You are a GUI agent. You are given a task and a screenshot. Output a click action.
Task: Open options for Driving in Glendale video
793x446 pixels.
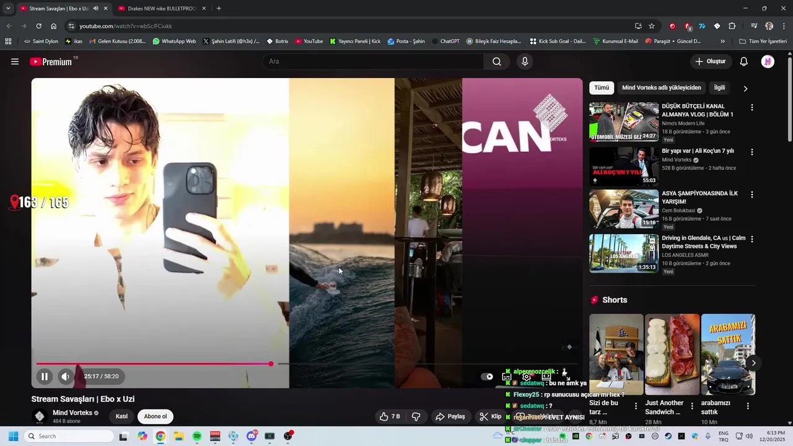(752, 239)
